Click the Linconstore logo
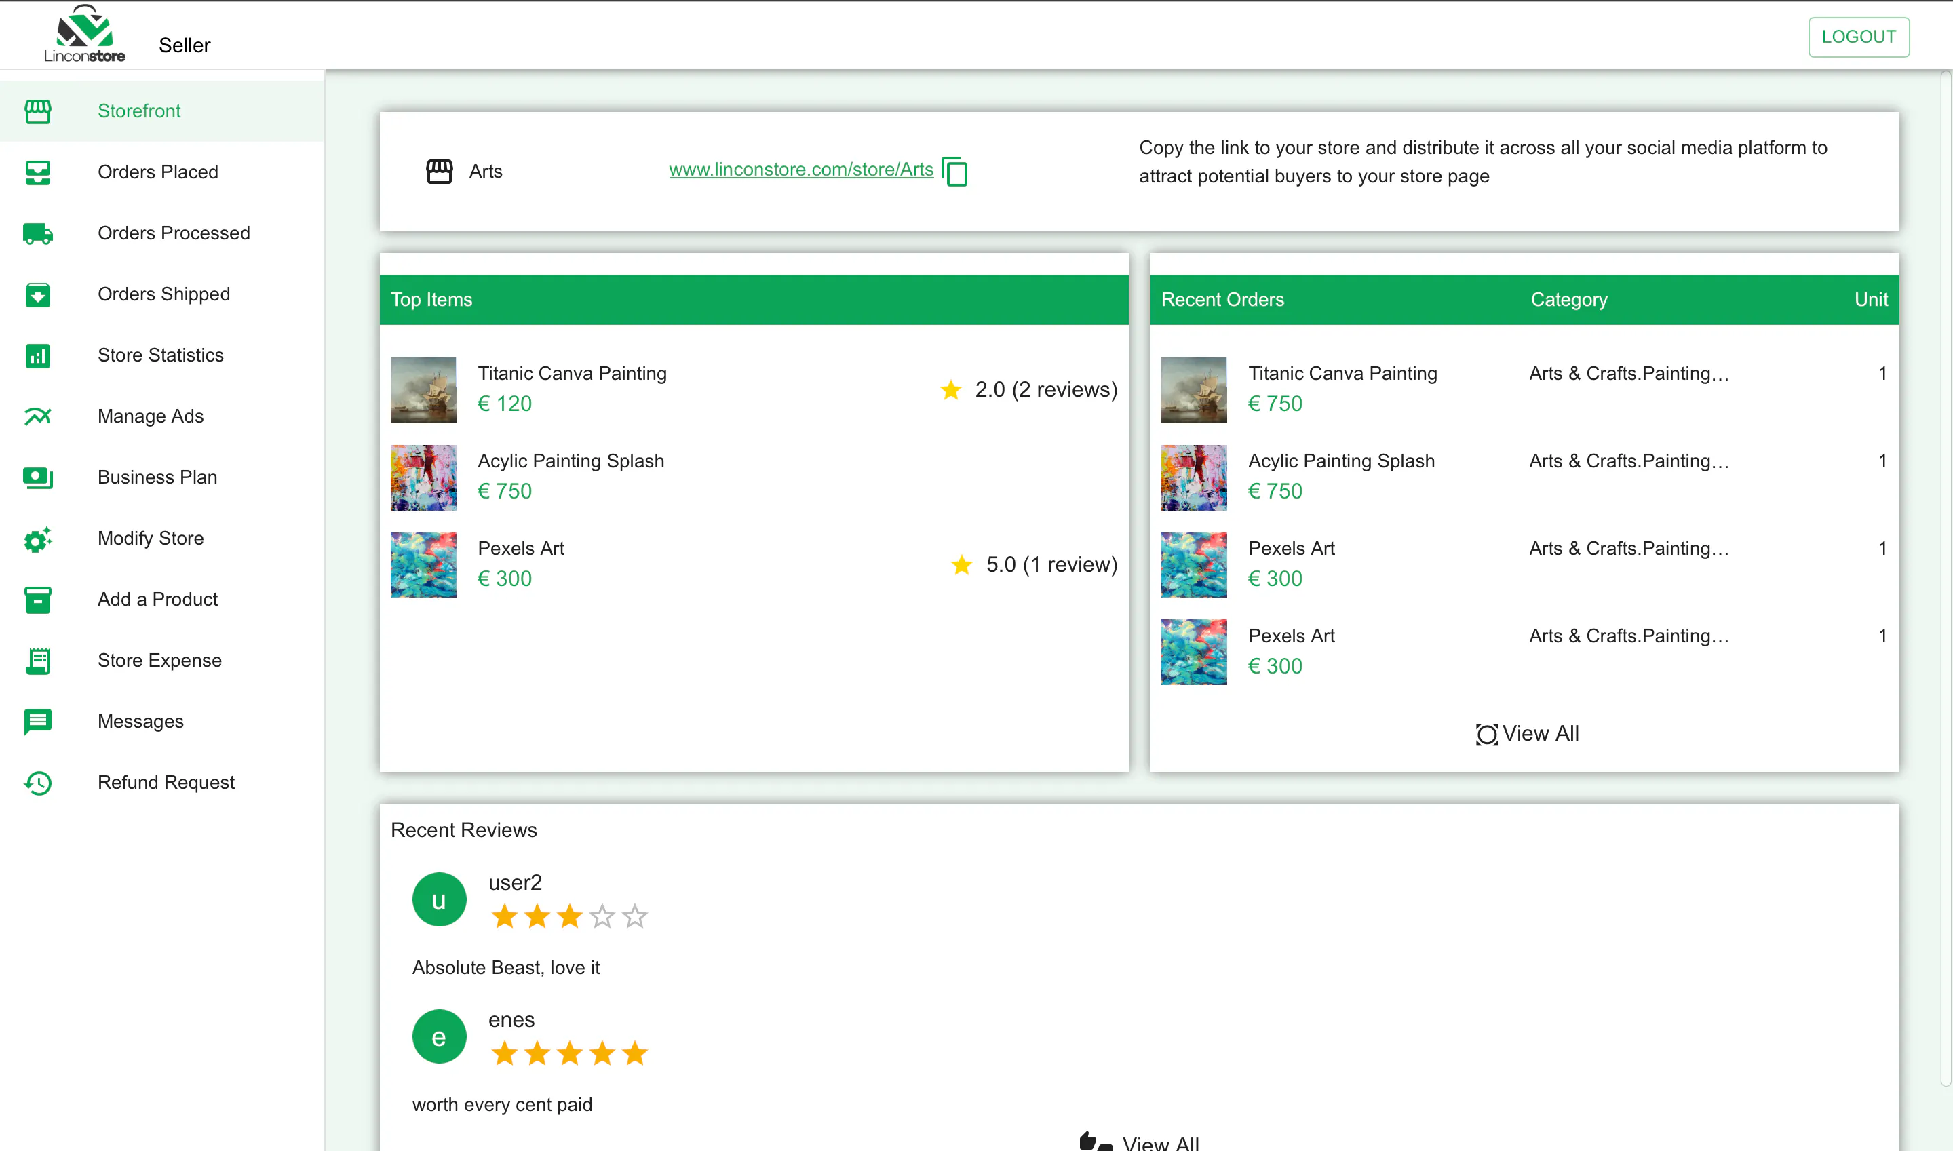The height and width of the screenshot is (1151, 1953). click(85, 34)
